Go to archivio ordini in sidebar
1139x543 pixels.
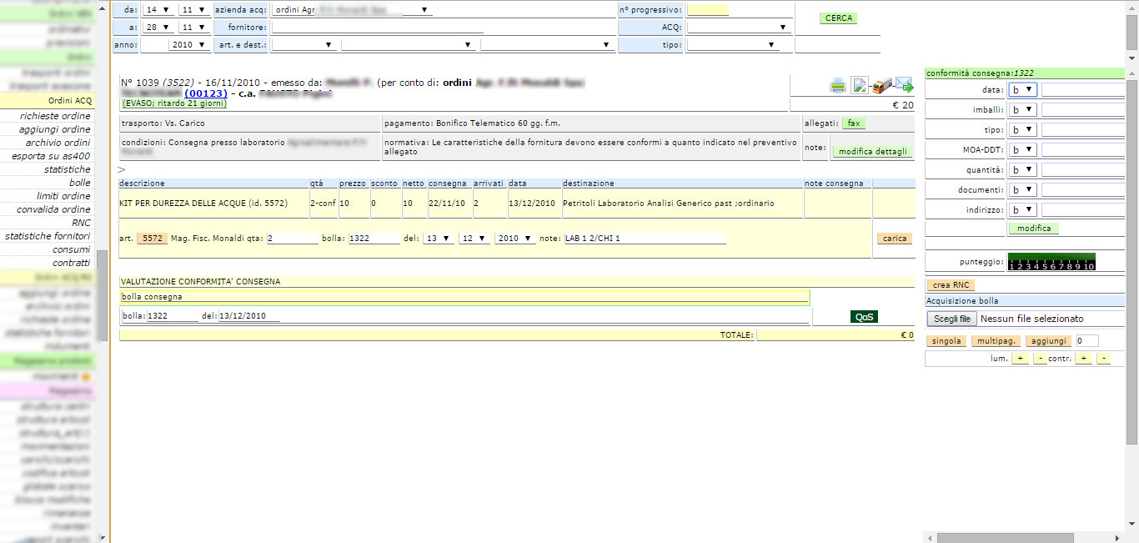point(58,143)
